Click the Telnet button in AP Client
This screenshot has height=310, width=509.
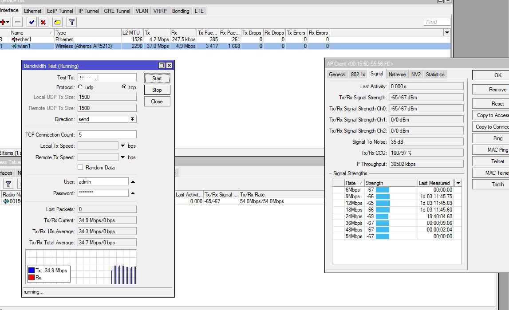point(491,161)
